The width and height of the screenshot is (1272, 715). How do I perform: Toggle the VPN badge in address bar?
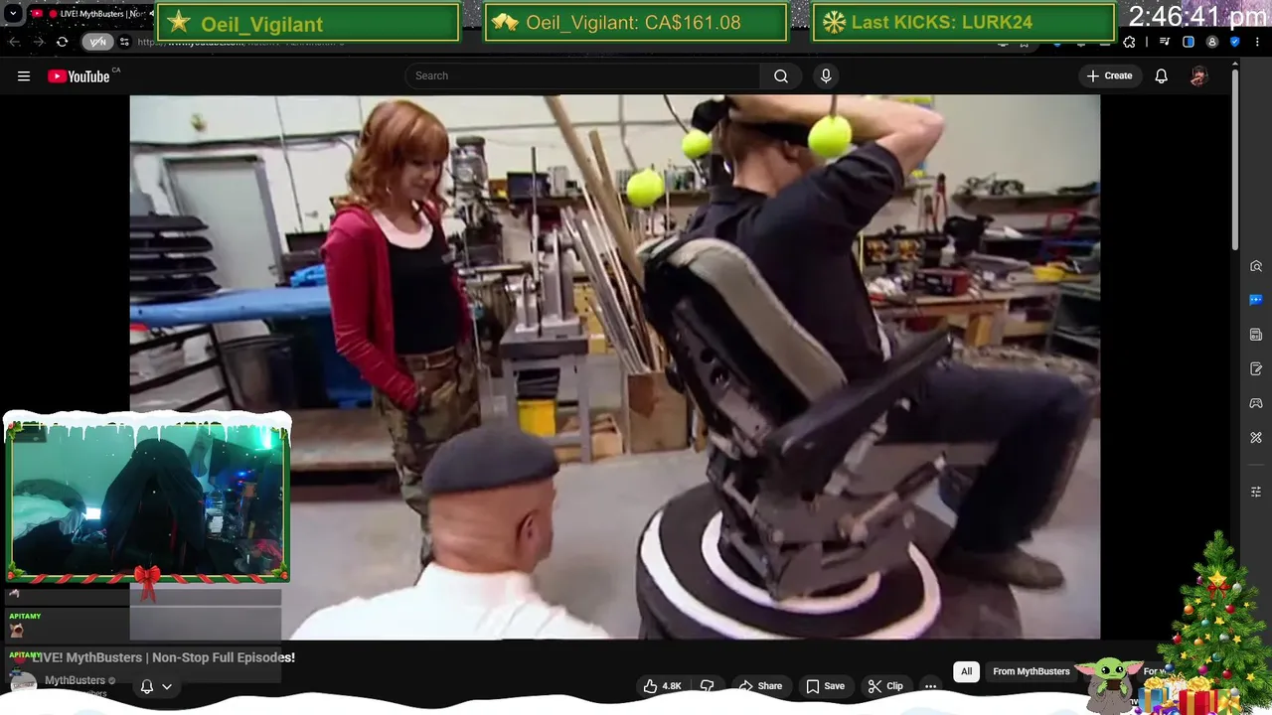97,42
